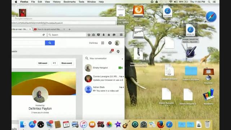The width and height of the screenshot is (231, 130).
Task: Click De'Antez Payton host profile photo
Action: pos(40,95)
